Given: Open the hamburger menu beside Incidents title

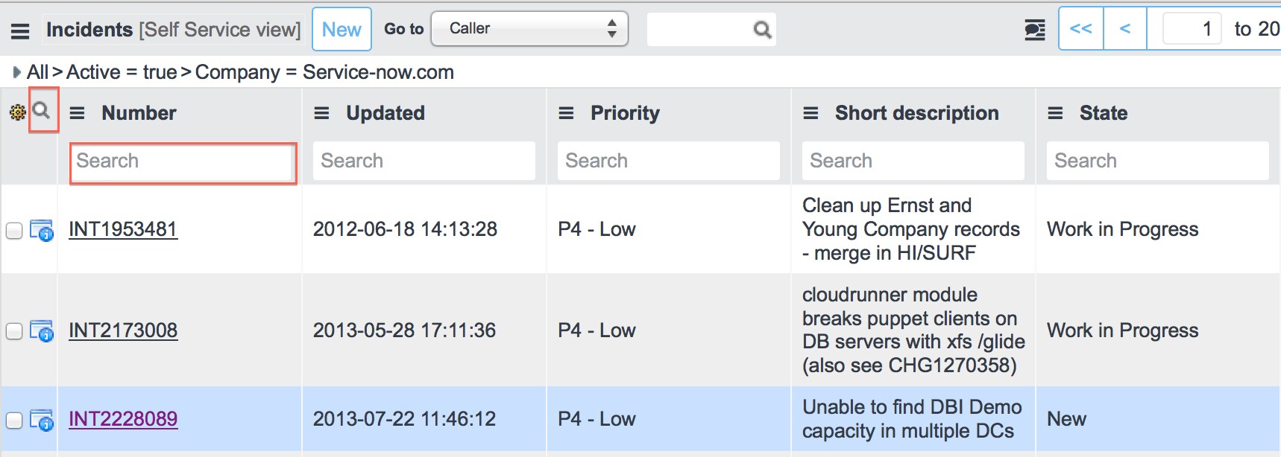Looking at the screenshot, I should click(20, 31).
